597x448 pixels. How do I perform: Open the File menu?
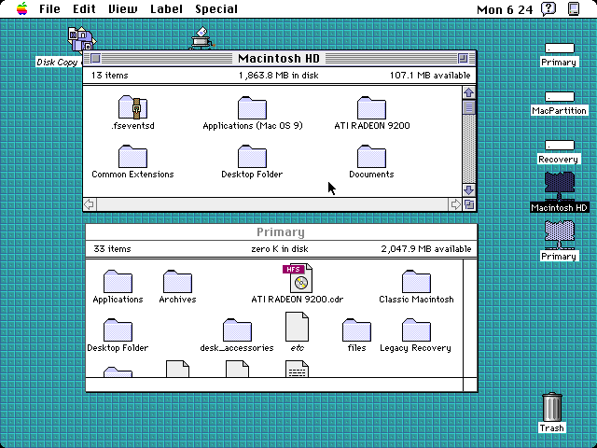tap(49, 8)
